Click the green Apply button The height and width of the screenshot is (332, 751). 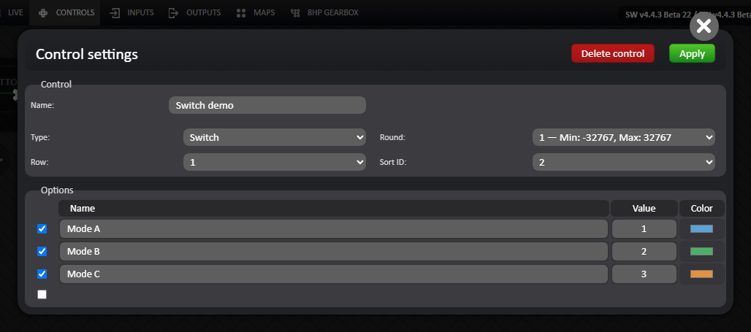(692, 53)
